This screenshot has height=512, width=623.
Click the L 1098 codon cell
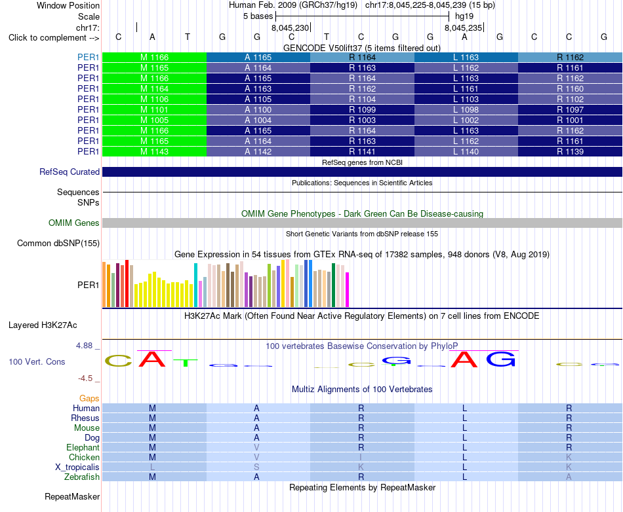466,109
